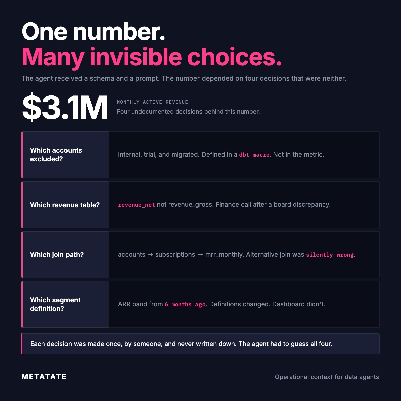Click the 'Which join path?' label

57,255
